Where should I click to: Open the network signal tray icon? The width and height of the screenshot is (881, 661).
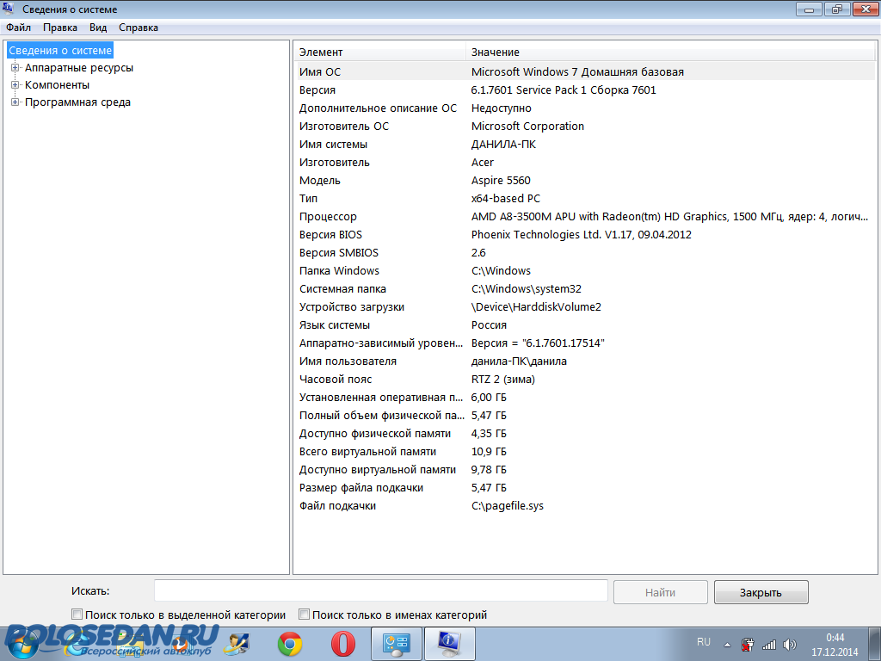tap(769, 644)
